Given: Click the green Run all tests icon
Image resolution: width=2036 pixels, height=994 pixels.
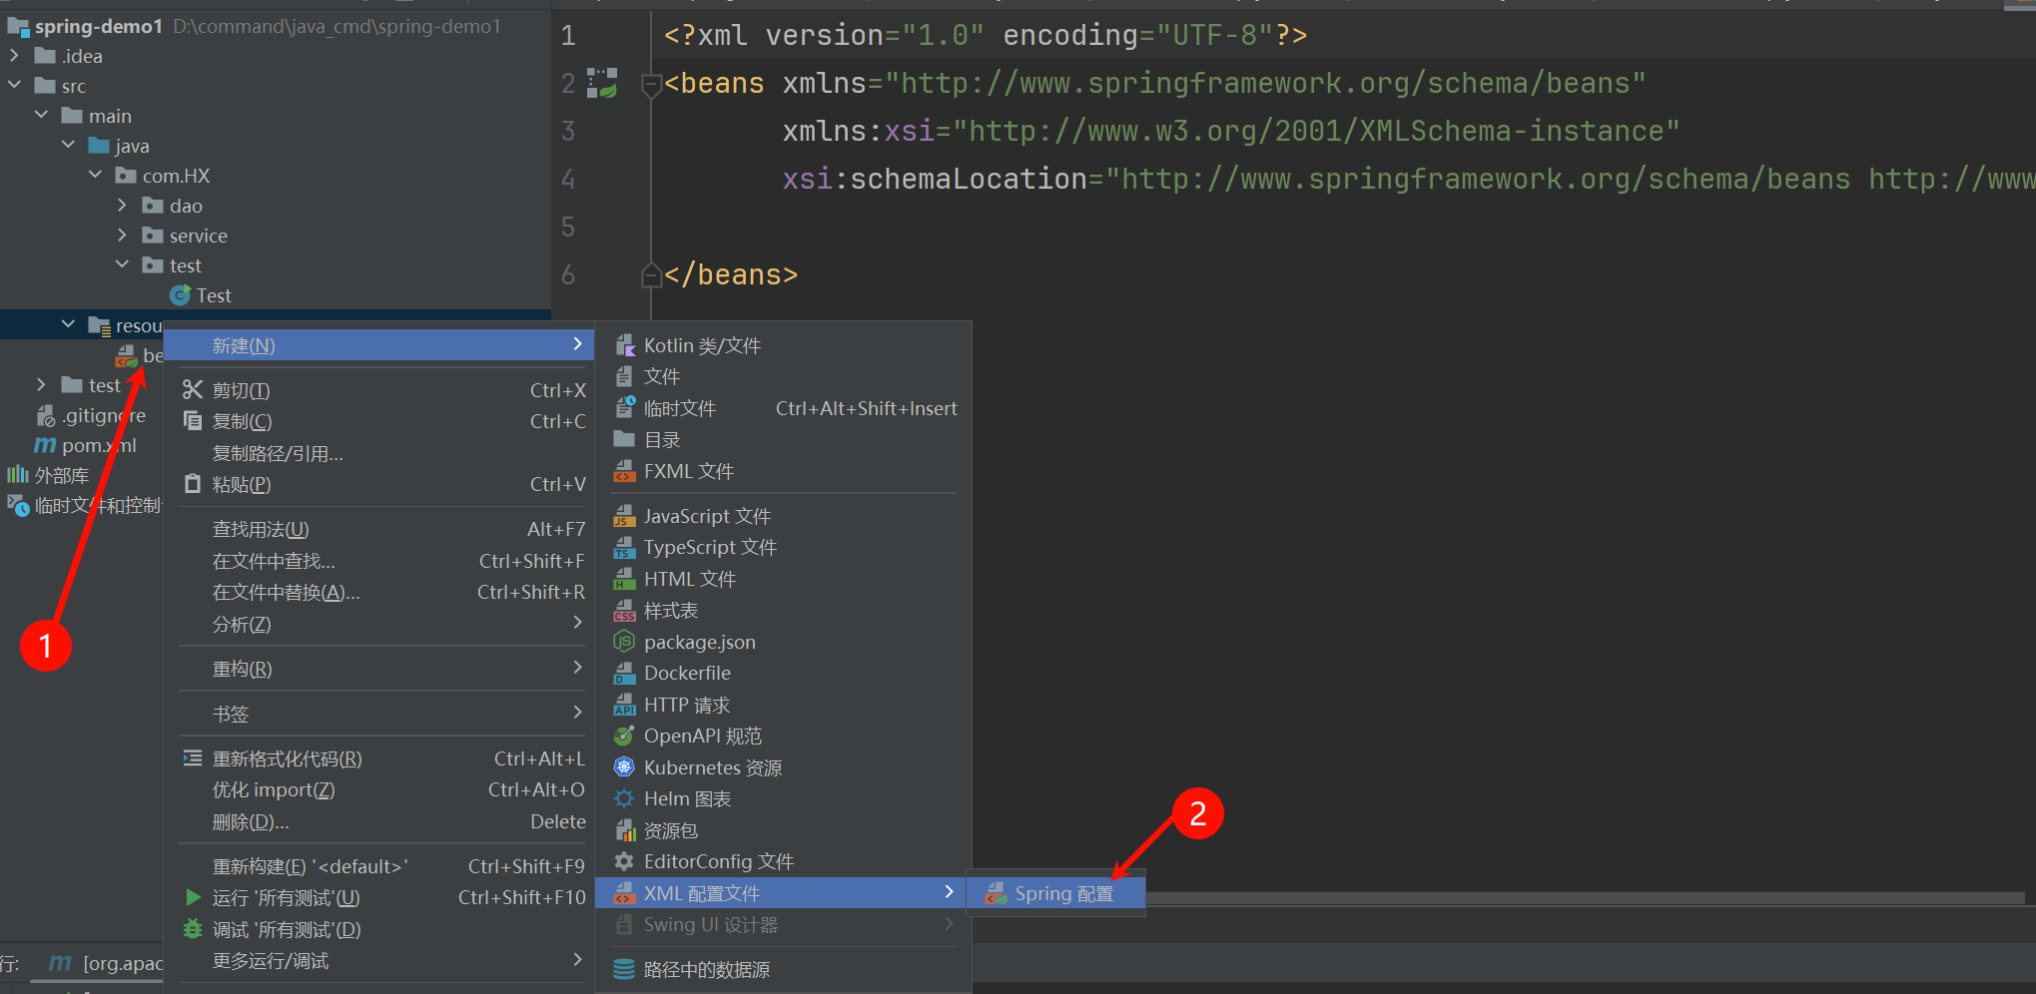Looking at the screenshot, I should coord(194,898).
